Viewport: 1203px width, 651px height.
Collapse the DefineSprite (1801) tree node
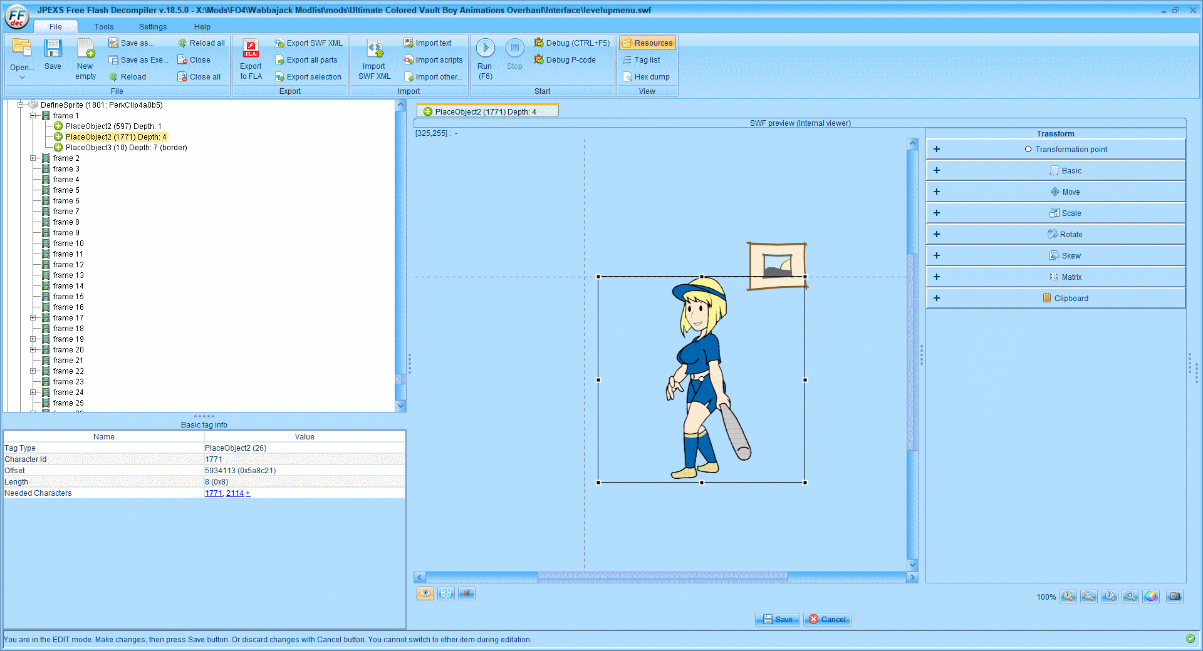click(x=21, y=105)
